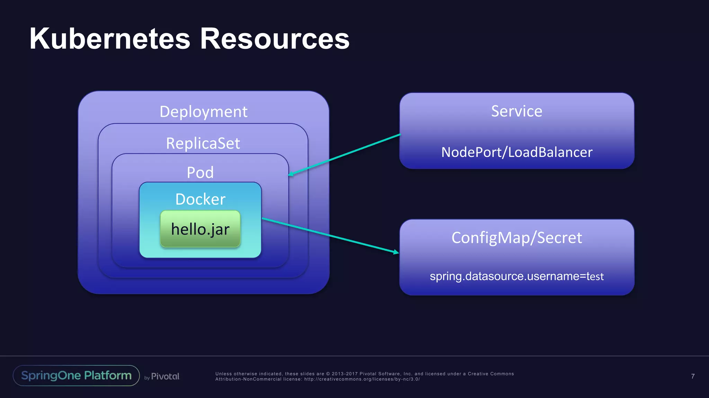Click the slide page number 7
Image resolution: width=709 pixels, height=398 pixels.
pos(693,376)
